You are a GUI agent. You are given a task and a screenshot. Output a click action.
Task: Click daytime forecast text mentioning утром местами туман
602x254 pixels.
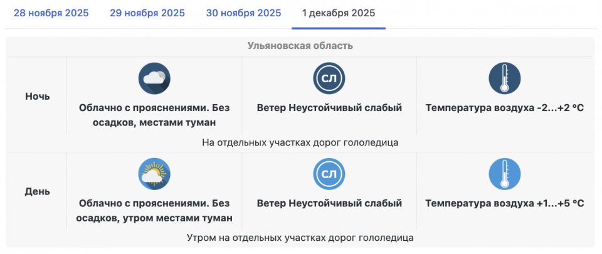(x=154, y=211)
